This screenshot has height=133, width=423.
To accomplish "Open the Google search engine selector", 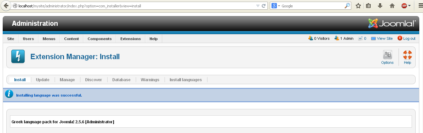I will point(276,6).
